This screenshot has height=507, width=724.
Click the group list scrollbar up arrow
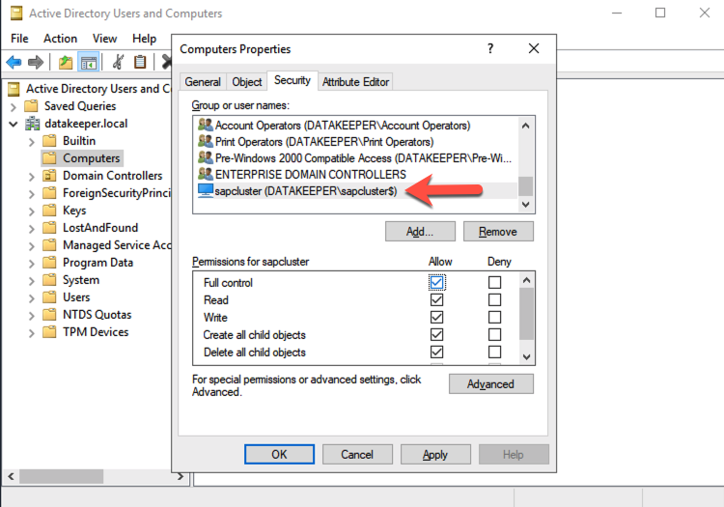[x=525, y=126]
